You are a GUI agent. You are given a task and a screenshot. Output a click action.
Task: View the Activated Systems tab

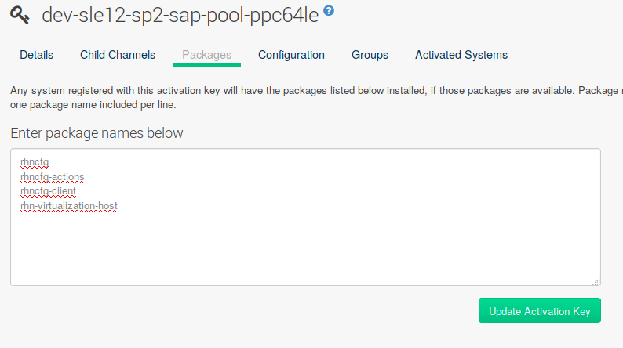(x=461, y=55)
